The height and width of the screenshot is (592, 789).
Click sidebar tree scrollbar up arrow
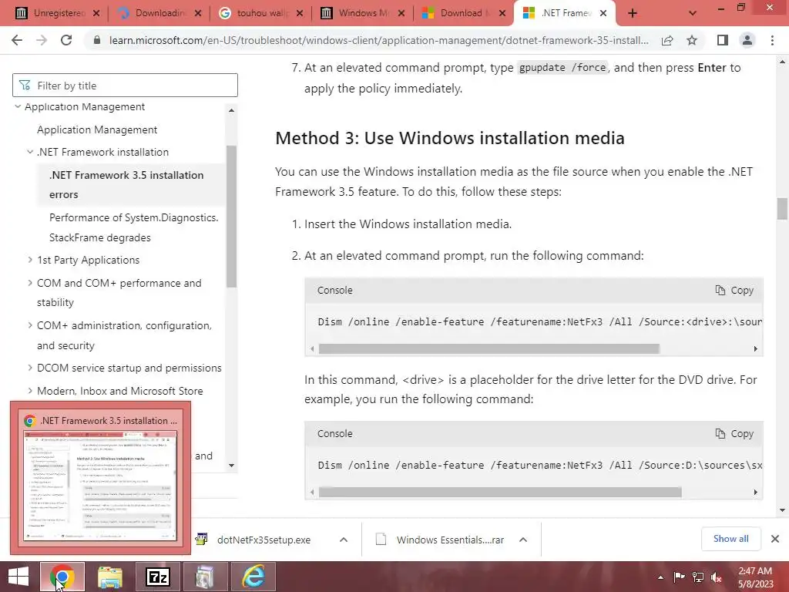click(231, 110)
